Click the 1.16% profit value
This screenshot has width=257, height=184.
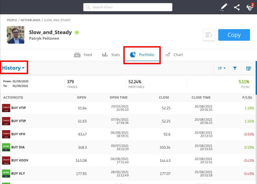(249, 121)
